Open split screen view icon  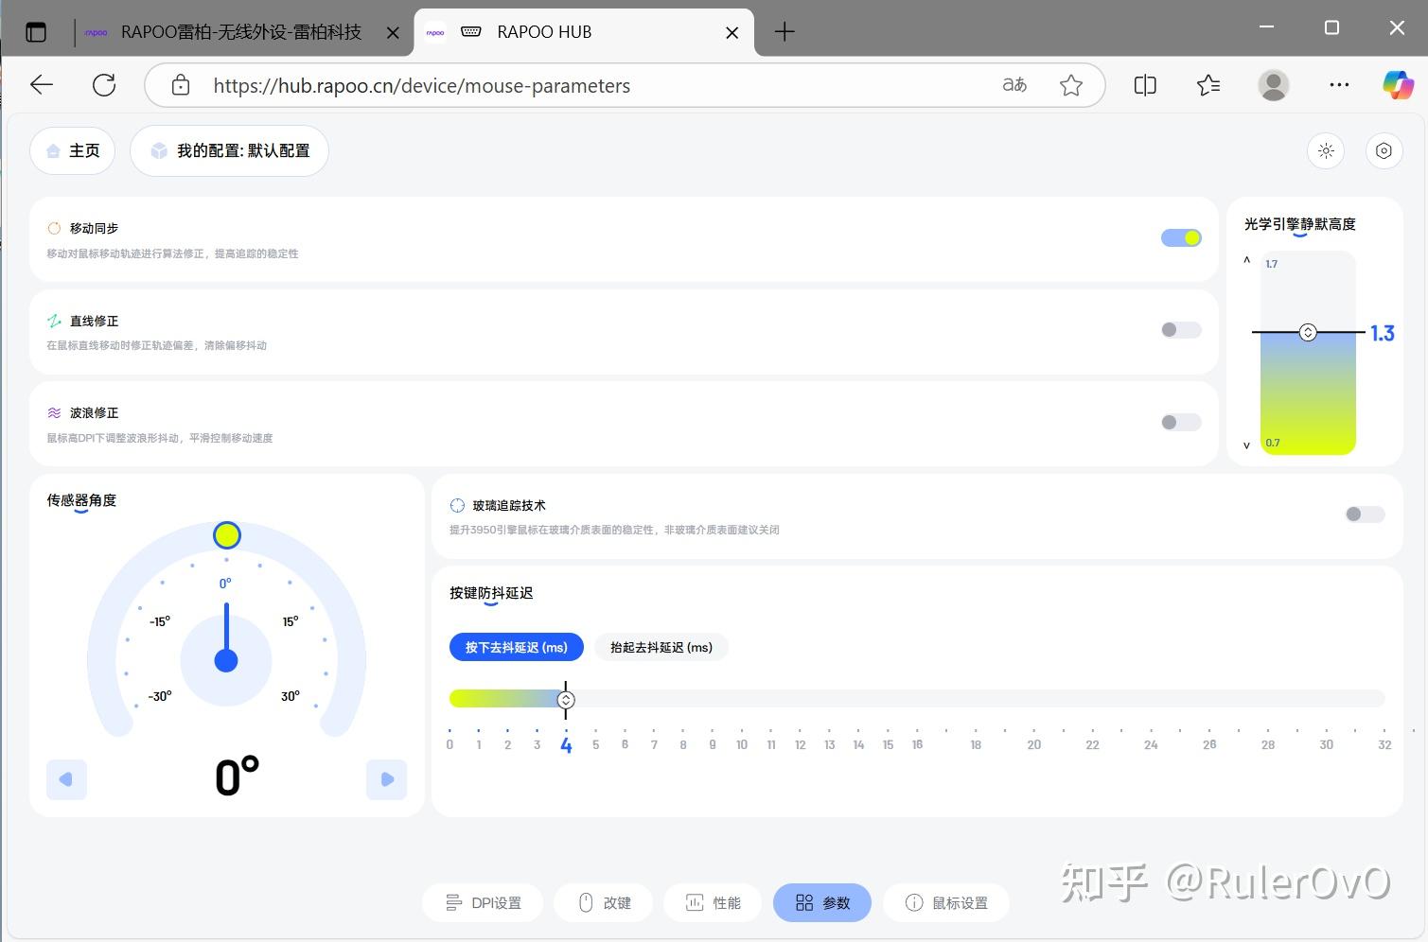coord(1145,85)
